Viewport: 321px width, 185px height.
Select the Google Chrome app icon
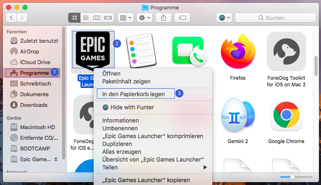(286, 115)
